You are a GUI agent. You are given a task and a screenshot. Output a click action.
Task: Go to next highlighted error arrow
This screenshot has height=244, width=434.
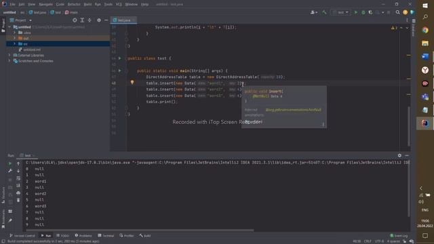407,28
